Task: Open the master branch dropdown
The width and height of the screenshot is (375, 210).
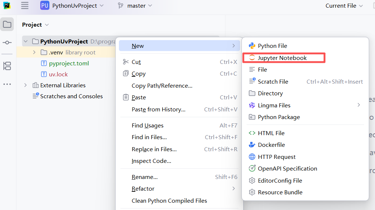Action: 135,6
